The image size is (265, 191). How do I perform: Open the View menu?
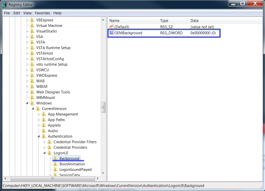pos(28,13)
